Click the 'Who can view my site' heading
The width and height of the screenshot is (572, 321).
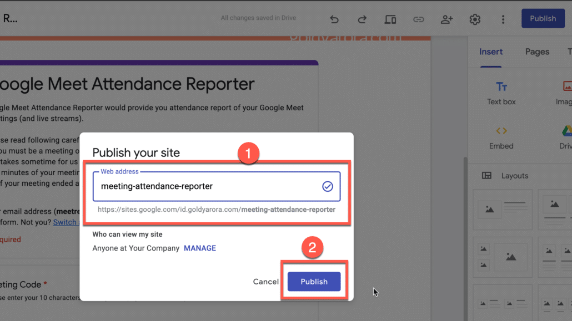[x=127, y=235]
